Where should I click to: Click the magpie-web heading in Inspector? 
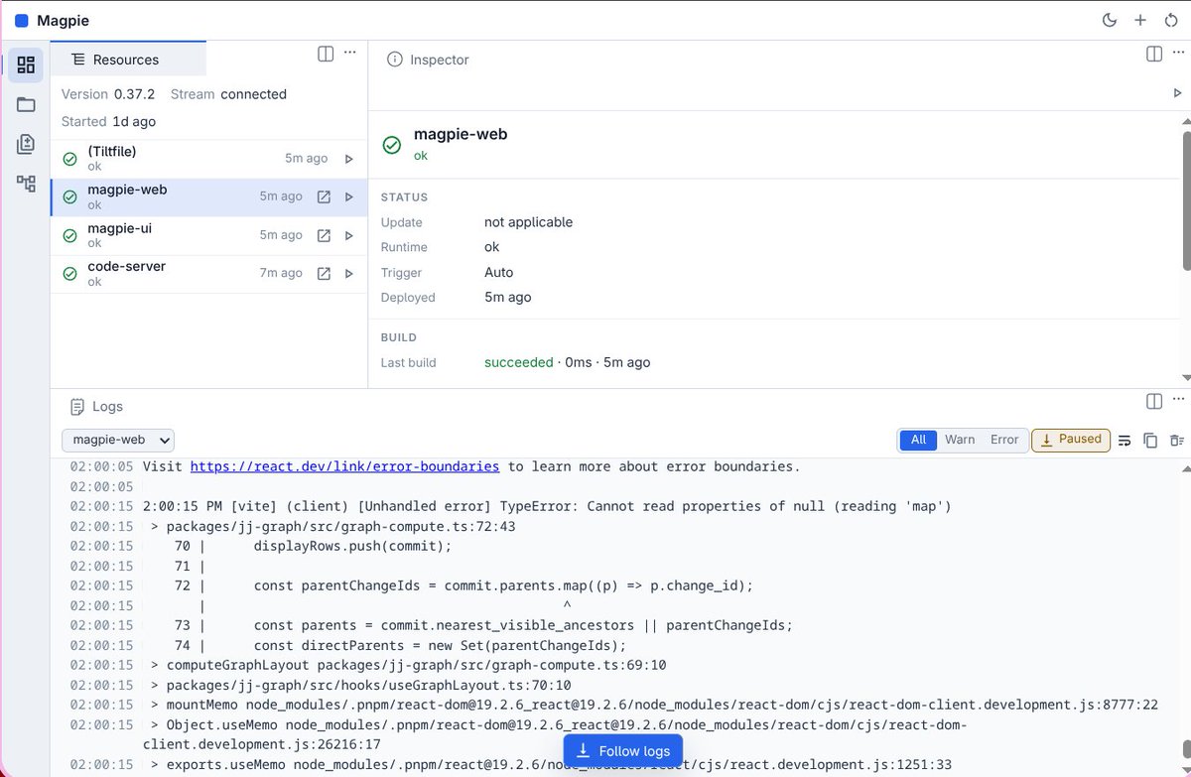click(461, 134)
